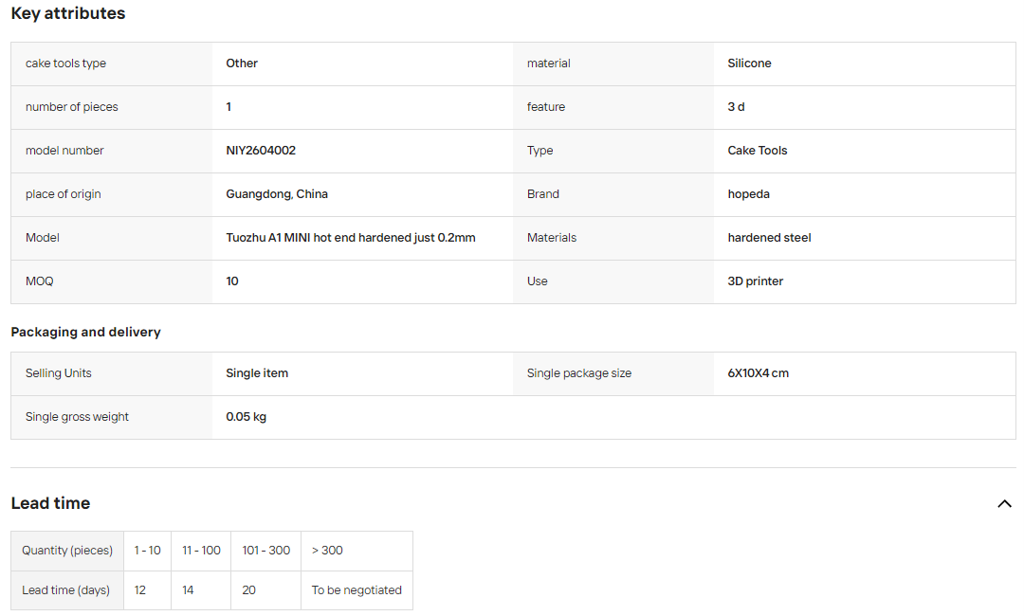Select the value 'hardened steel'

point(769,238)
